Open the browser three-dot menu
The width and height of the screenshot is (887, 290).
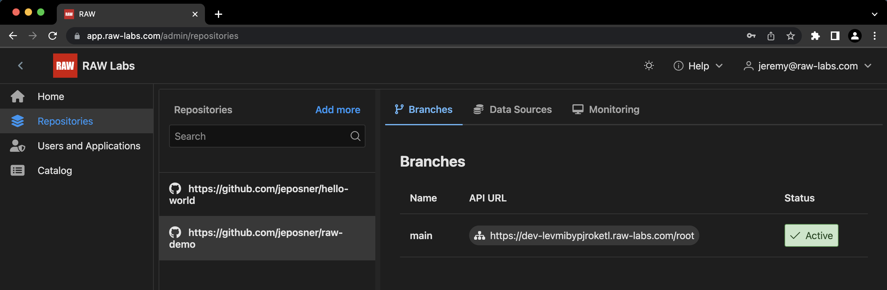click(x=875, y=36)
